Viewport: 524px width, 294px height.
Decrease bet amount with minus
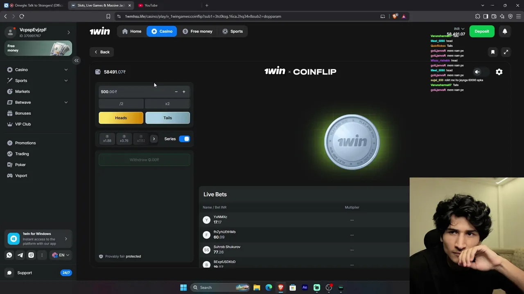pyautogui.click(x=176, y=92)
